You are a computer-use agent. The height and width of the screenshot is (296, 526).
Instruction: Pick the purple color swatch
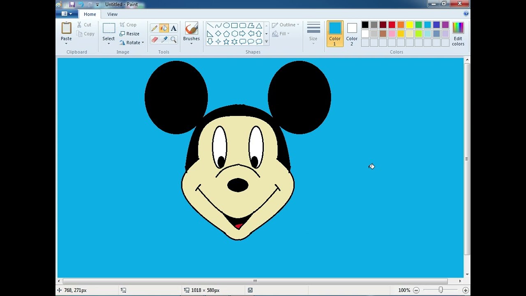445,25
